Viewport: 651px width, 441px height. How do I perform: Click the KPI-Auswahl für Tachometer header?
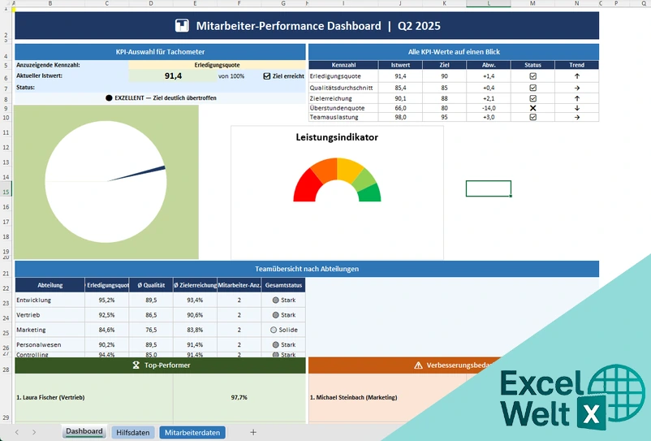click(160, 52)
